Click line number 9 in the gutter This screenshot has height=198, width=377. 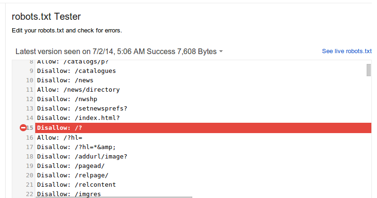(31, 71)
